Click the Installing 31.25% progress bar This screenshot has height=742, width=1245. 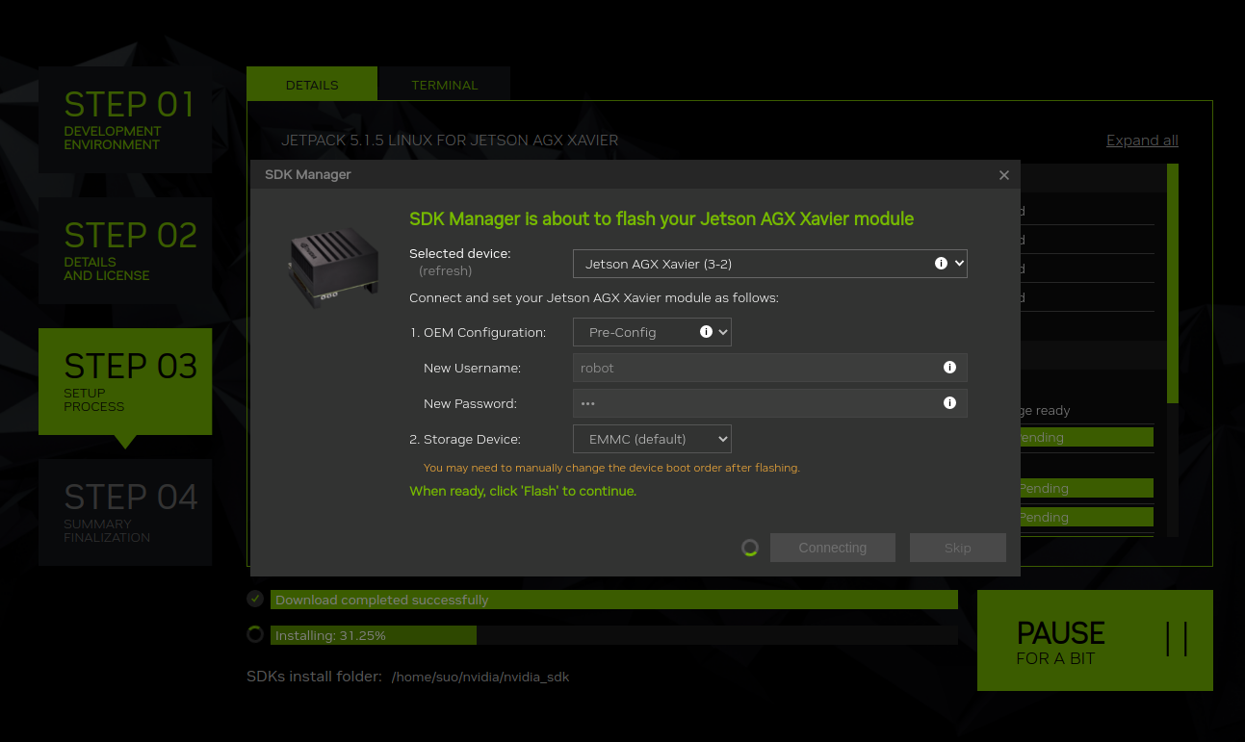pos(613,635)
